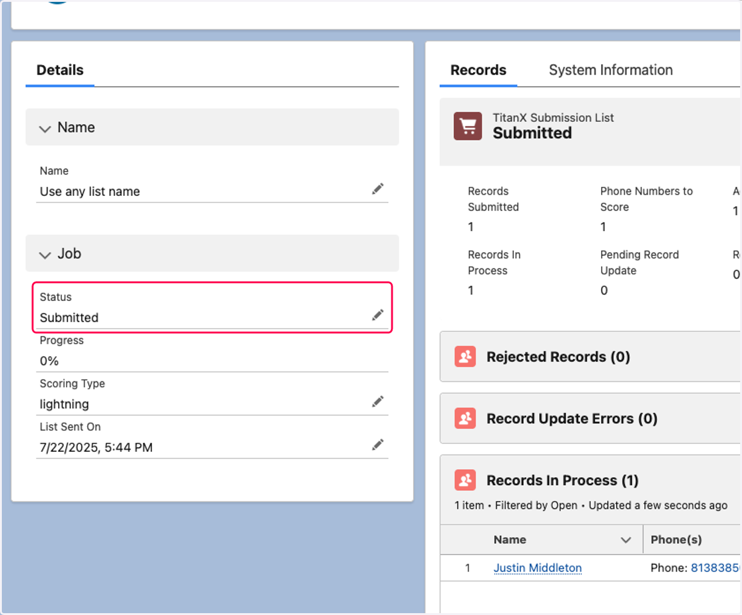Collapse the Job section
The image size is (742, 615).
click(x=45, y=255)
